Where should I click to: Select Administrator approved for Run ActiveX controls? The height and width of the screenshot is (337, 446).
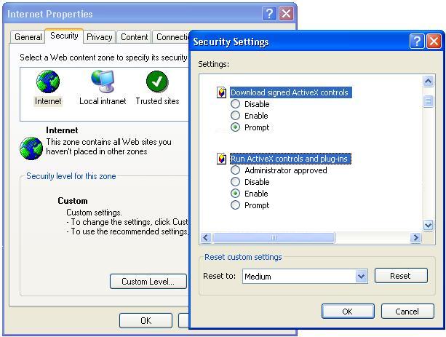point(235,170)
